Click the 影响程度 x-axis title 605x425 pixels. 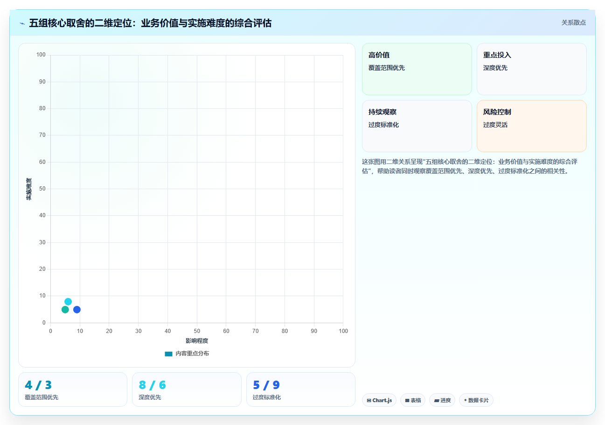tap(197, 341)
